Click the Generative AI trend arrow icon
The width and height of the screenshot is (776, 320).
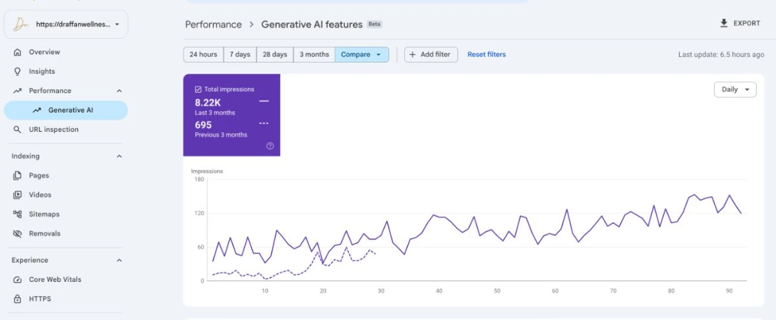pyautogui.click(x=37, y=111)
